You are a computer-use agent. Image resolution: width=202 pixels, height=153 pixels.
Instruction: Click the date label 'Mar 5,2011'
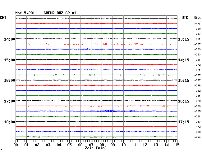[x=26, y=13]
